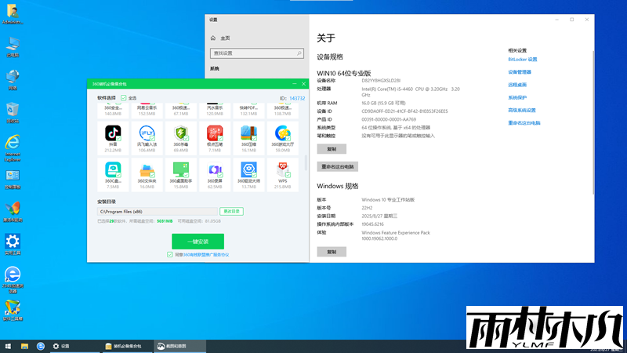Uncheck the 360游戏大厅 app checkbox
627x353 pixels.
(x=288, y=139)
